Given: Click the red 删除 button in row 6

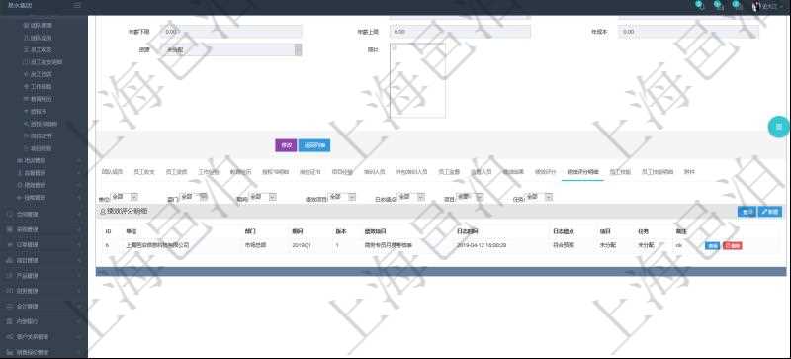Looking at the screenshot, I should [x=732, y=245].
